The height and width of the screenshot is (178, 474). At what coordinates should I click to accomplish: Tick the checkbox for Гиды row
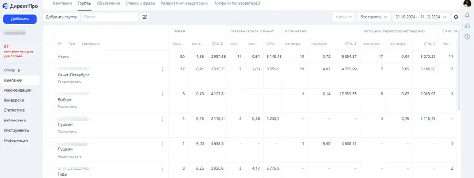point(49,168)
